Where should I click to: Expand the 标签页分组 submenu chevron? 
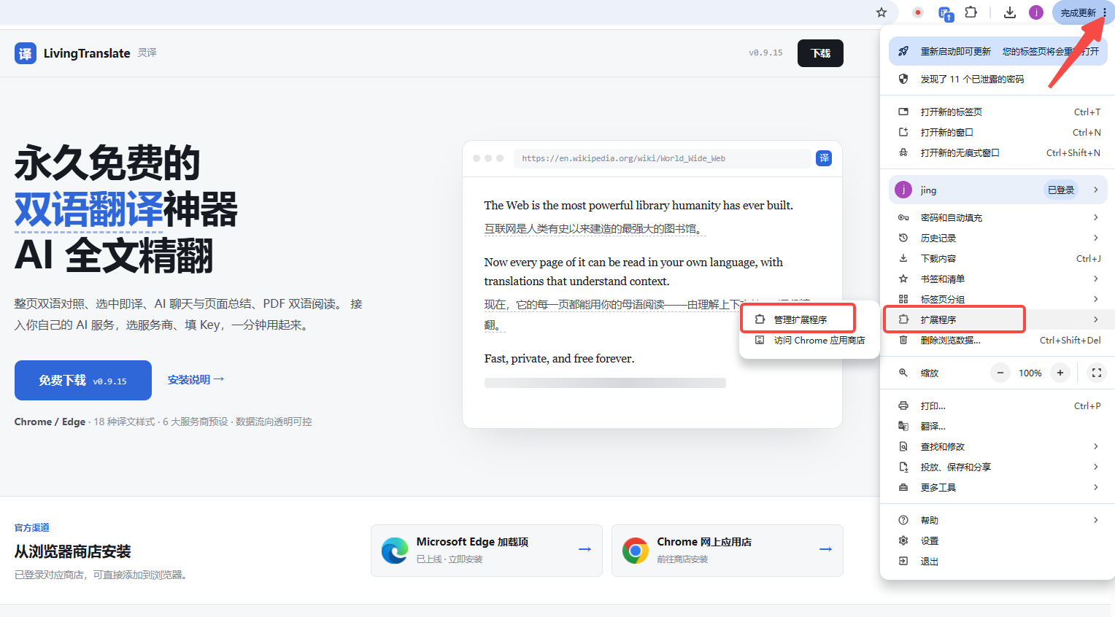tap(1095, 299)
